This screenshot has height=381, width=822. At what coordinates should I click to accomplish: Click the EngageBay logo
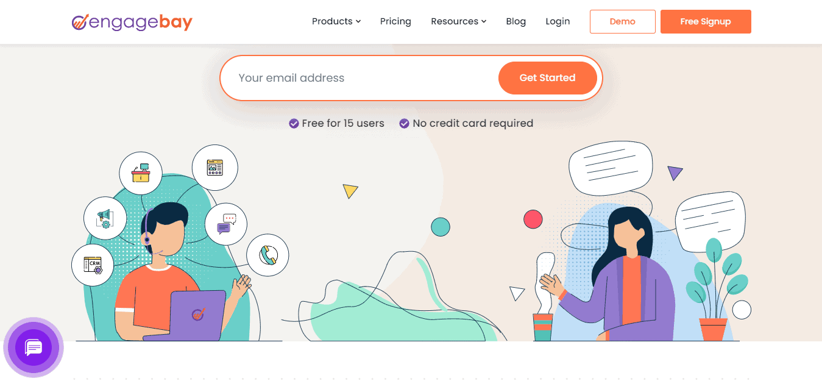coord(132,23)
